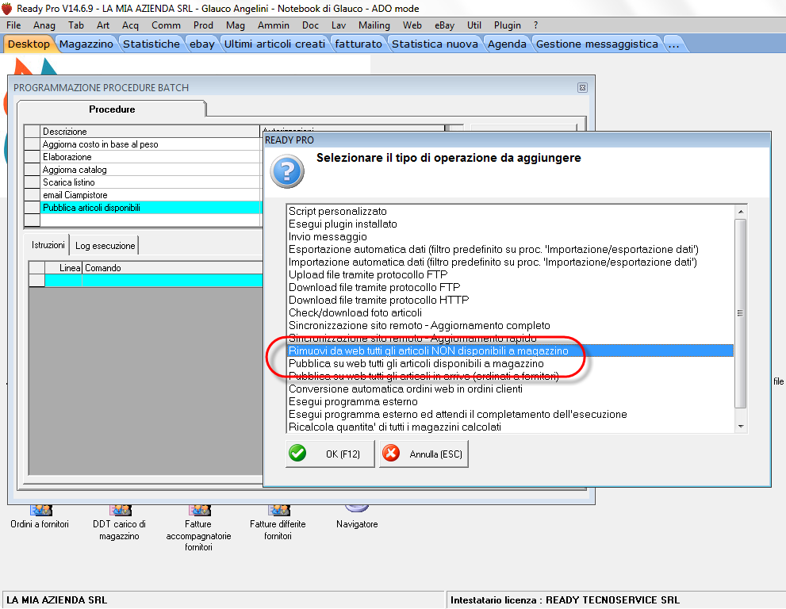Image resolution: width=786 pixels, height=609 pixels.
Task: Select Pubblica su web articoli disponibili a magazzino
Action: pyautogui.click(x=510, y=363)
